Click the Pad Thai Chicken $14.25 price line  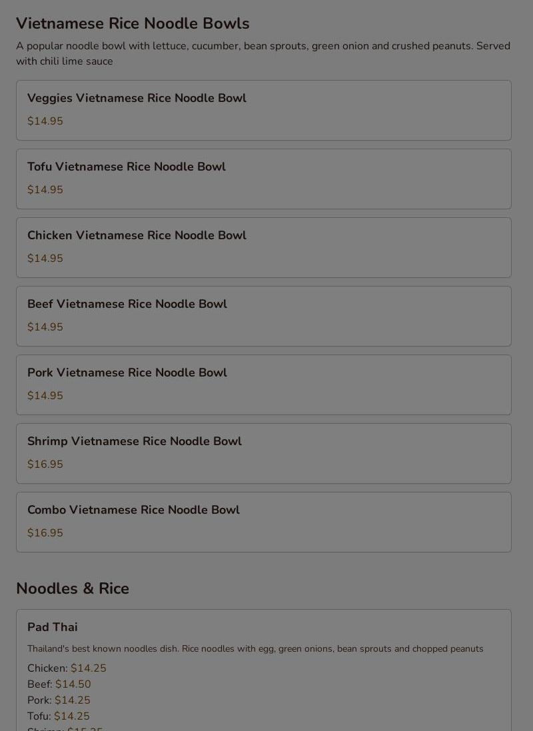click(67, 668)
